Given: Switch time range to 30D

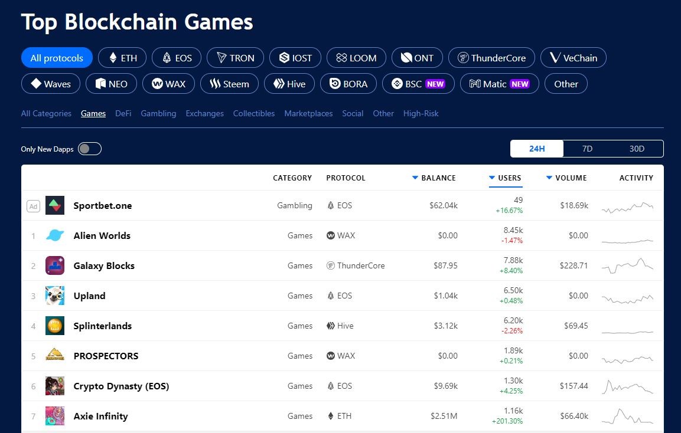Looking at the screenshot, I should (x=637, y=149).
